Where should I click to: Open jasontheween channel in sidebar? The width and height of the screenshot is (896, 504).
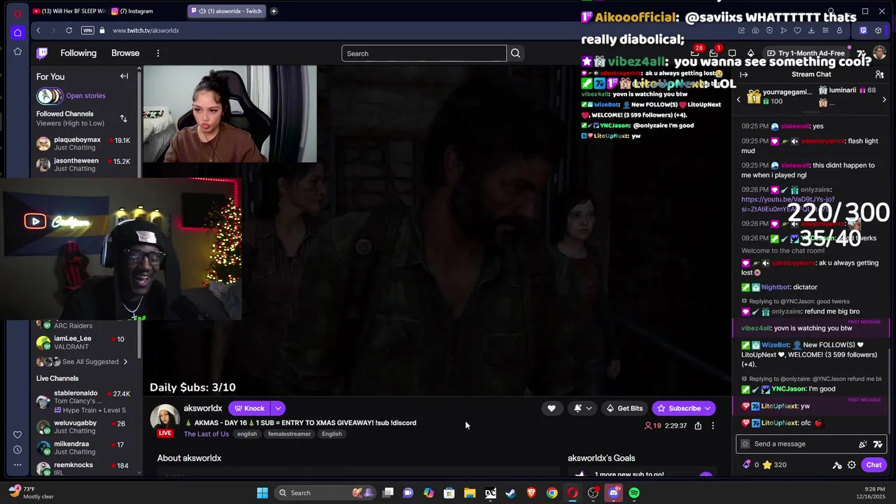pyautogui.click(x=84, y=164)
